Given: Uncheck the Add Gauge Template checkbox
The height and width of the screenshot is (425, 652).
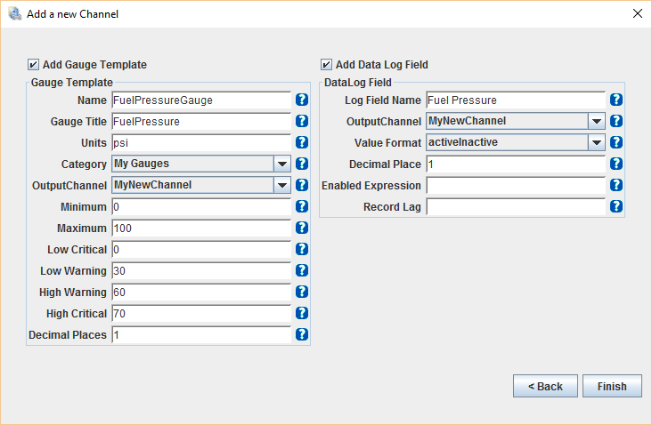Looking at the screenshot, I should tap(34, 65).
